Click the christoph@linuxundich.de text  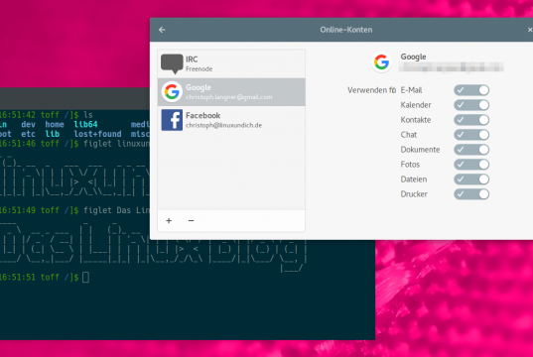coord(223,125)
